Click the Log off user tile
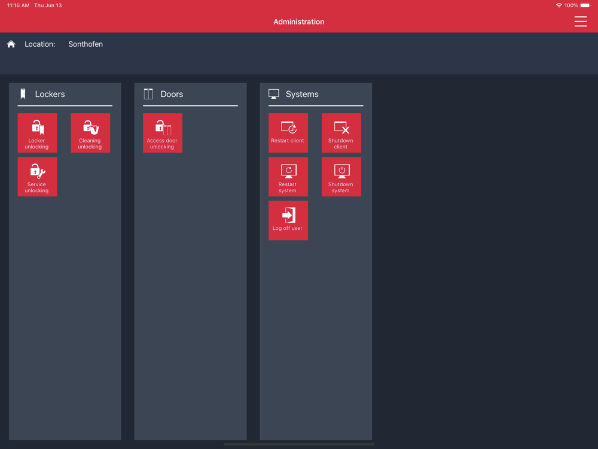The height and width of the screenshot is (449, 598). 288,221
